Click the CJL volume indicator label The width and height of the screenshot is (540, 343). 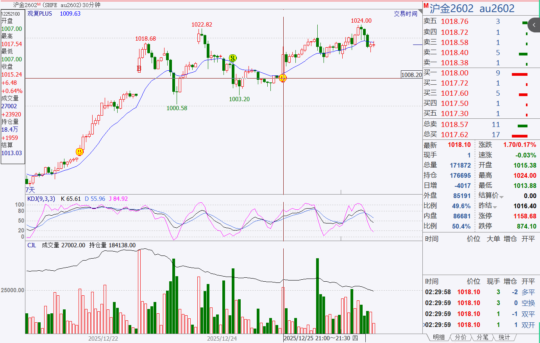[x=32, y=245]
